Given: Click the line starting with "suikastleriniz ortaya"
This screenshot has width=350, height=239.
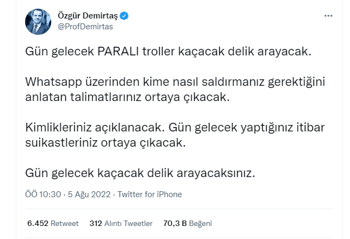Looking at the screenshot, I should click(106, 144).
